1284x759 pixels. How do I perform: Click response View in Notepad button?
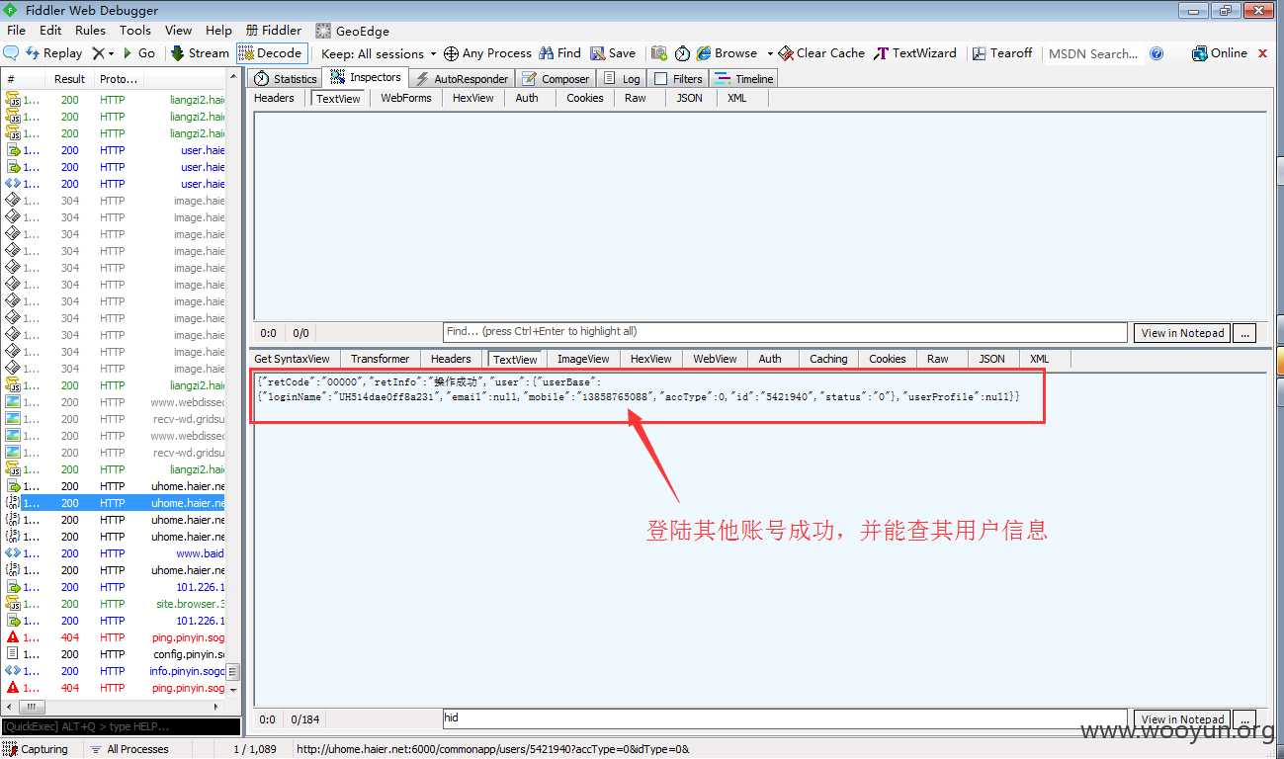tap(1182, 719)
